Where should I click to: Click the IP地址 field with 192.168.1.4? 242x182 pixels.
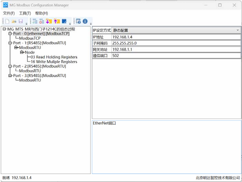(x=176, y=37)
